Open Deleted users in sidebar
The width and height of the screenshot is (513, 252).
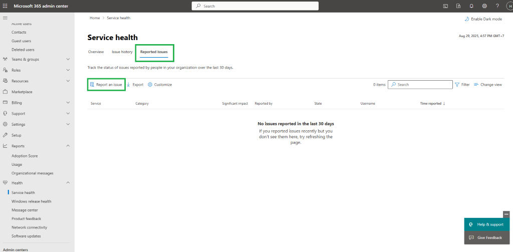23,50
